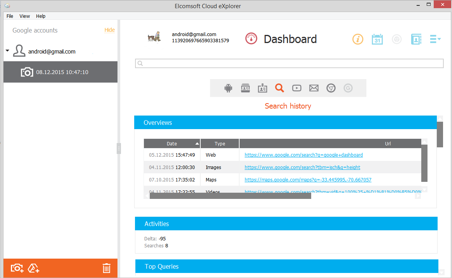Open the Help menu
Screen dimensions: 452x278
(40, 16)
